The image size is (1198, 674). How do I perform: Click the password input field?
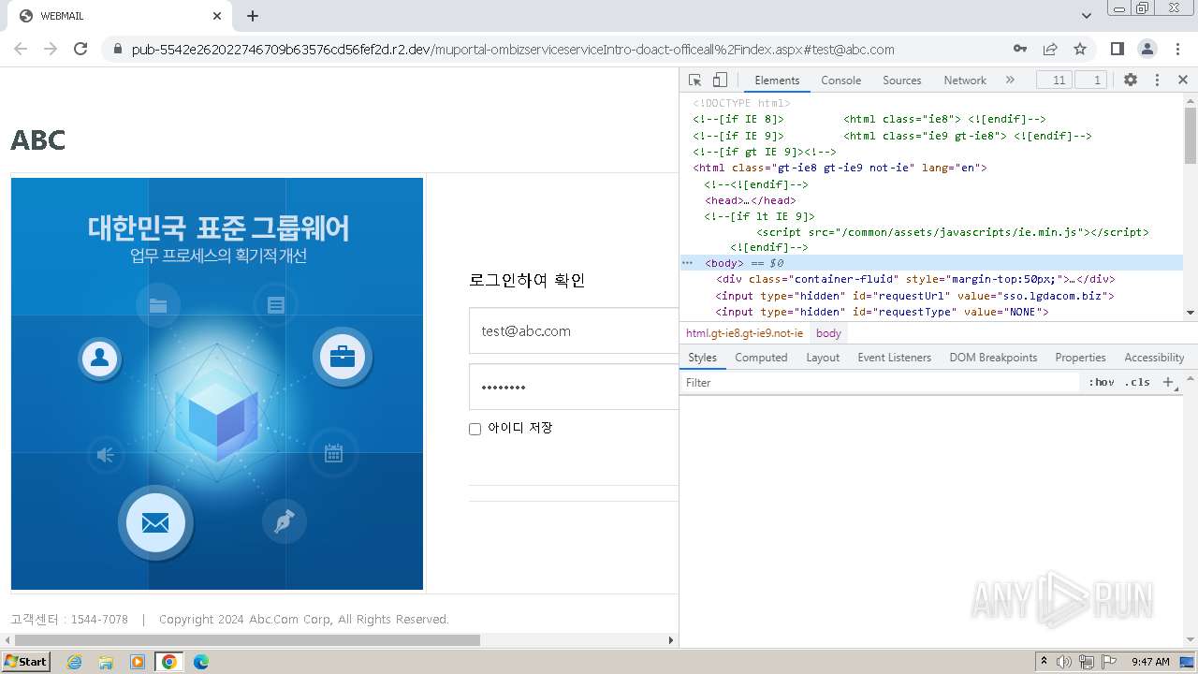573,387
